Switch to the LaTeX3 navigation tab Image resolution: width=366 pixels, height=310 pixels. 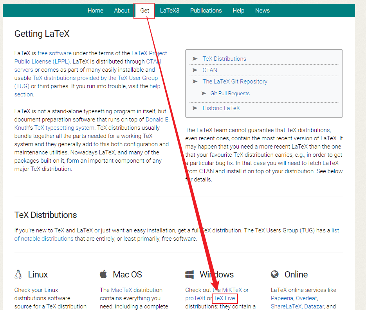169,11
